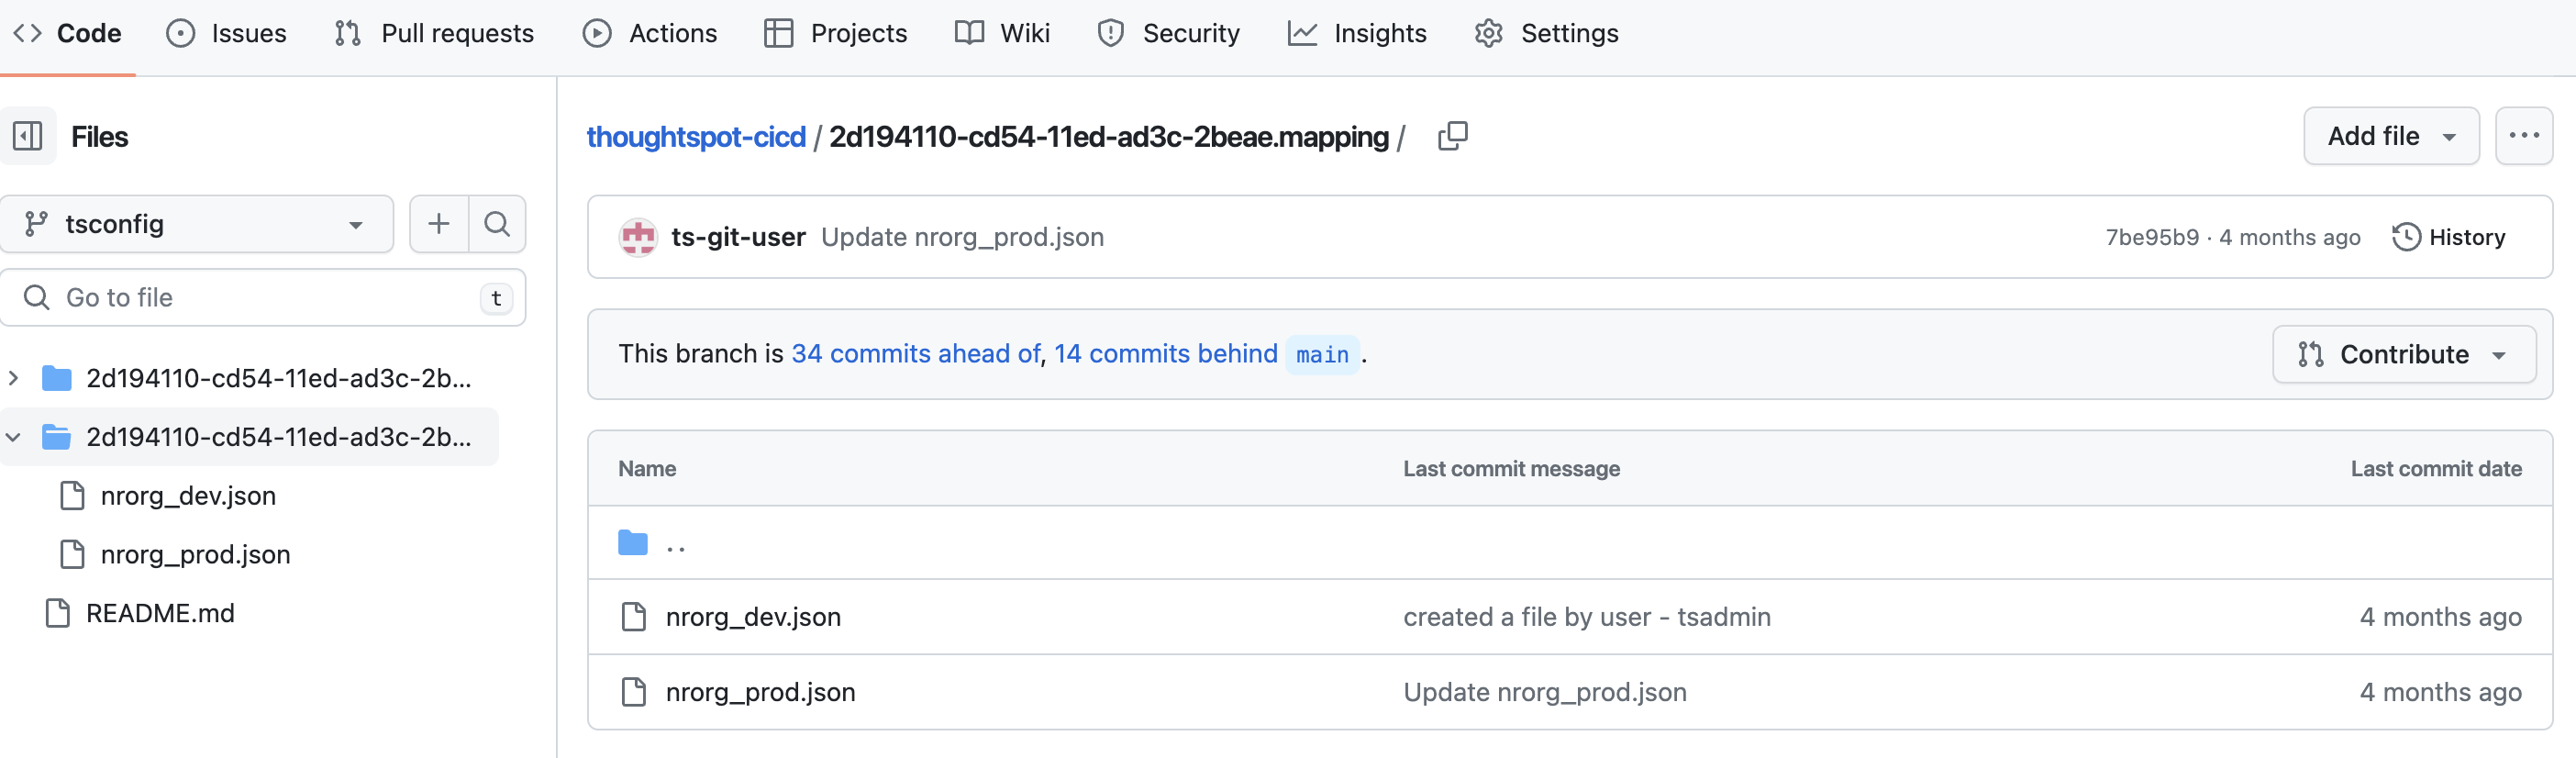This screenshot has height=758, width=2576.
Task: Click the plus icon to add file
Action: coord(439,224)
